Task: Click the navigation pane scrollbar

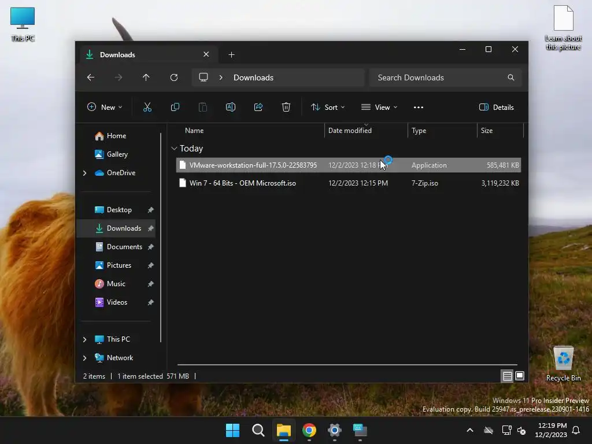Action: (x=161, y=238)
